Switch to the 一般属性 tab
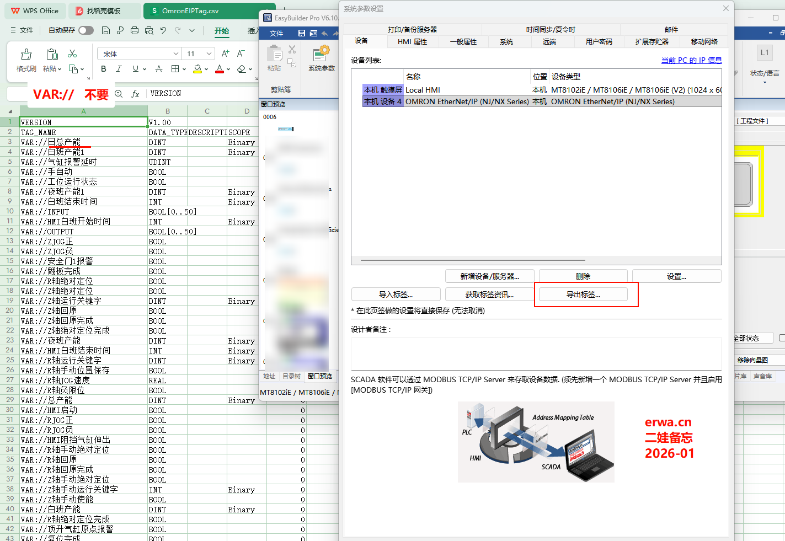Screen dimensions: 785x541 click(463, 42)
